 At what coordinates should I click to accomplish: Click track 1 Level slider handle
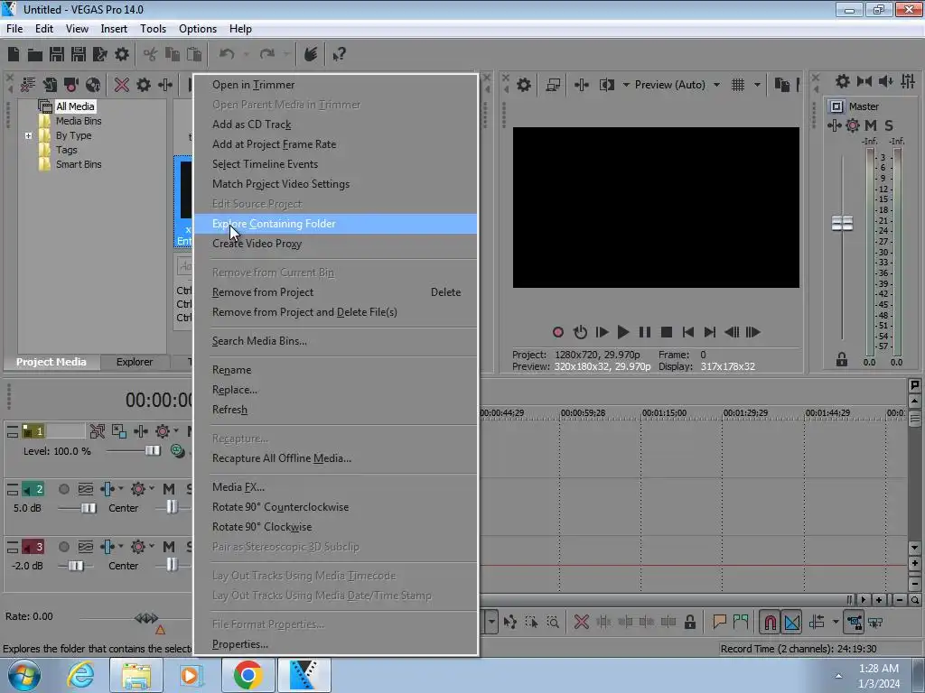coord(153,450)
